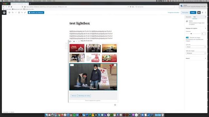Switch to the Document tab

pos(188,17)
